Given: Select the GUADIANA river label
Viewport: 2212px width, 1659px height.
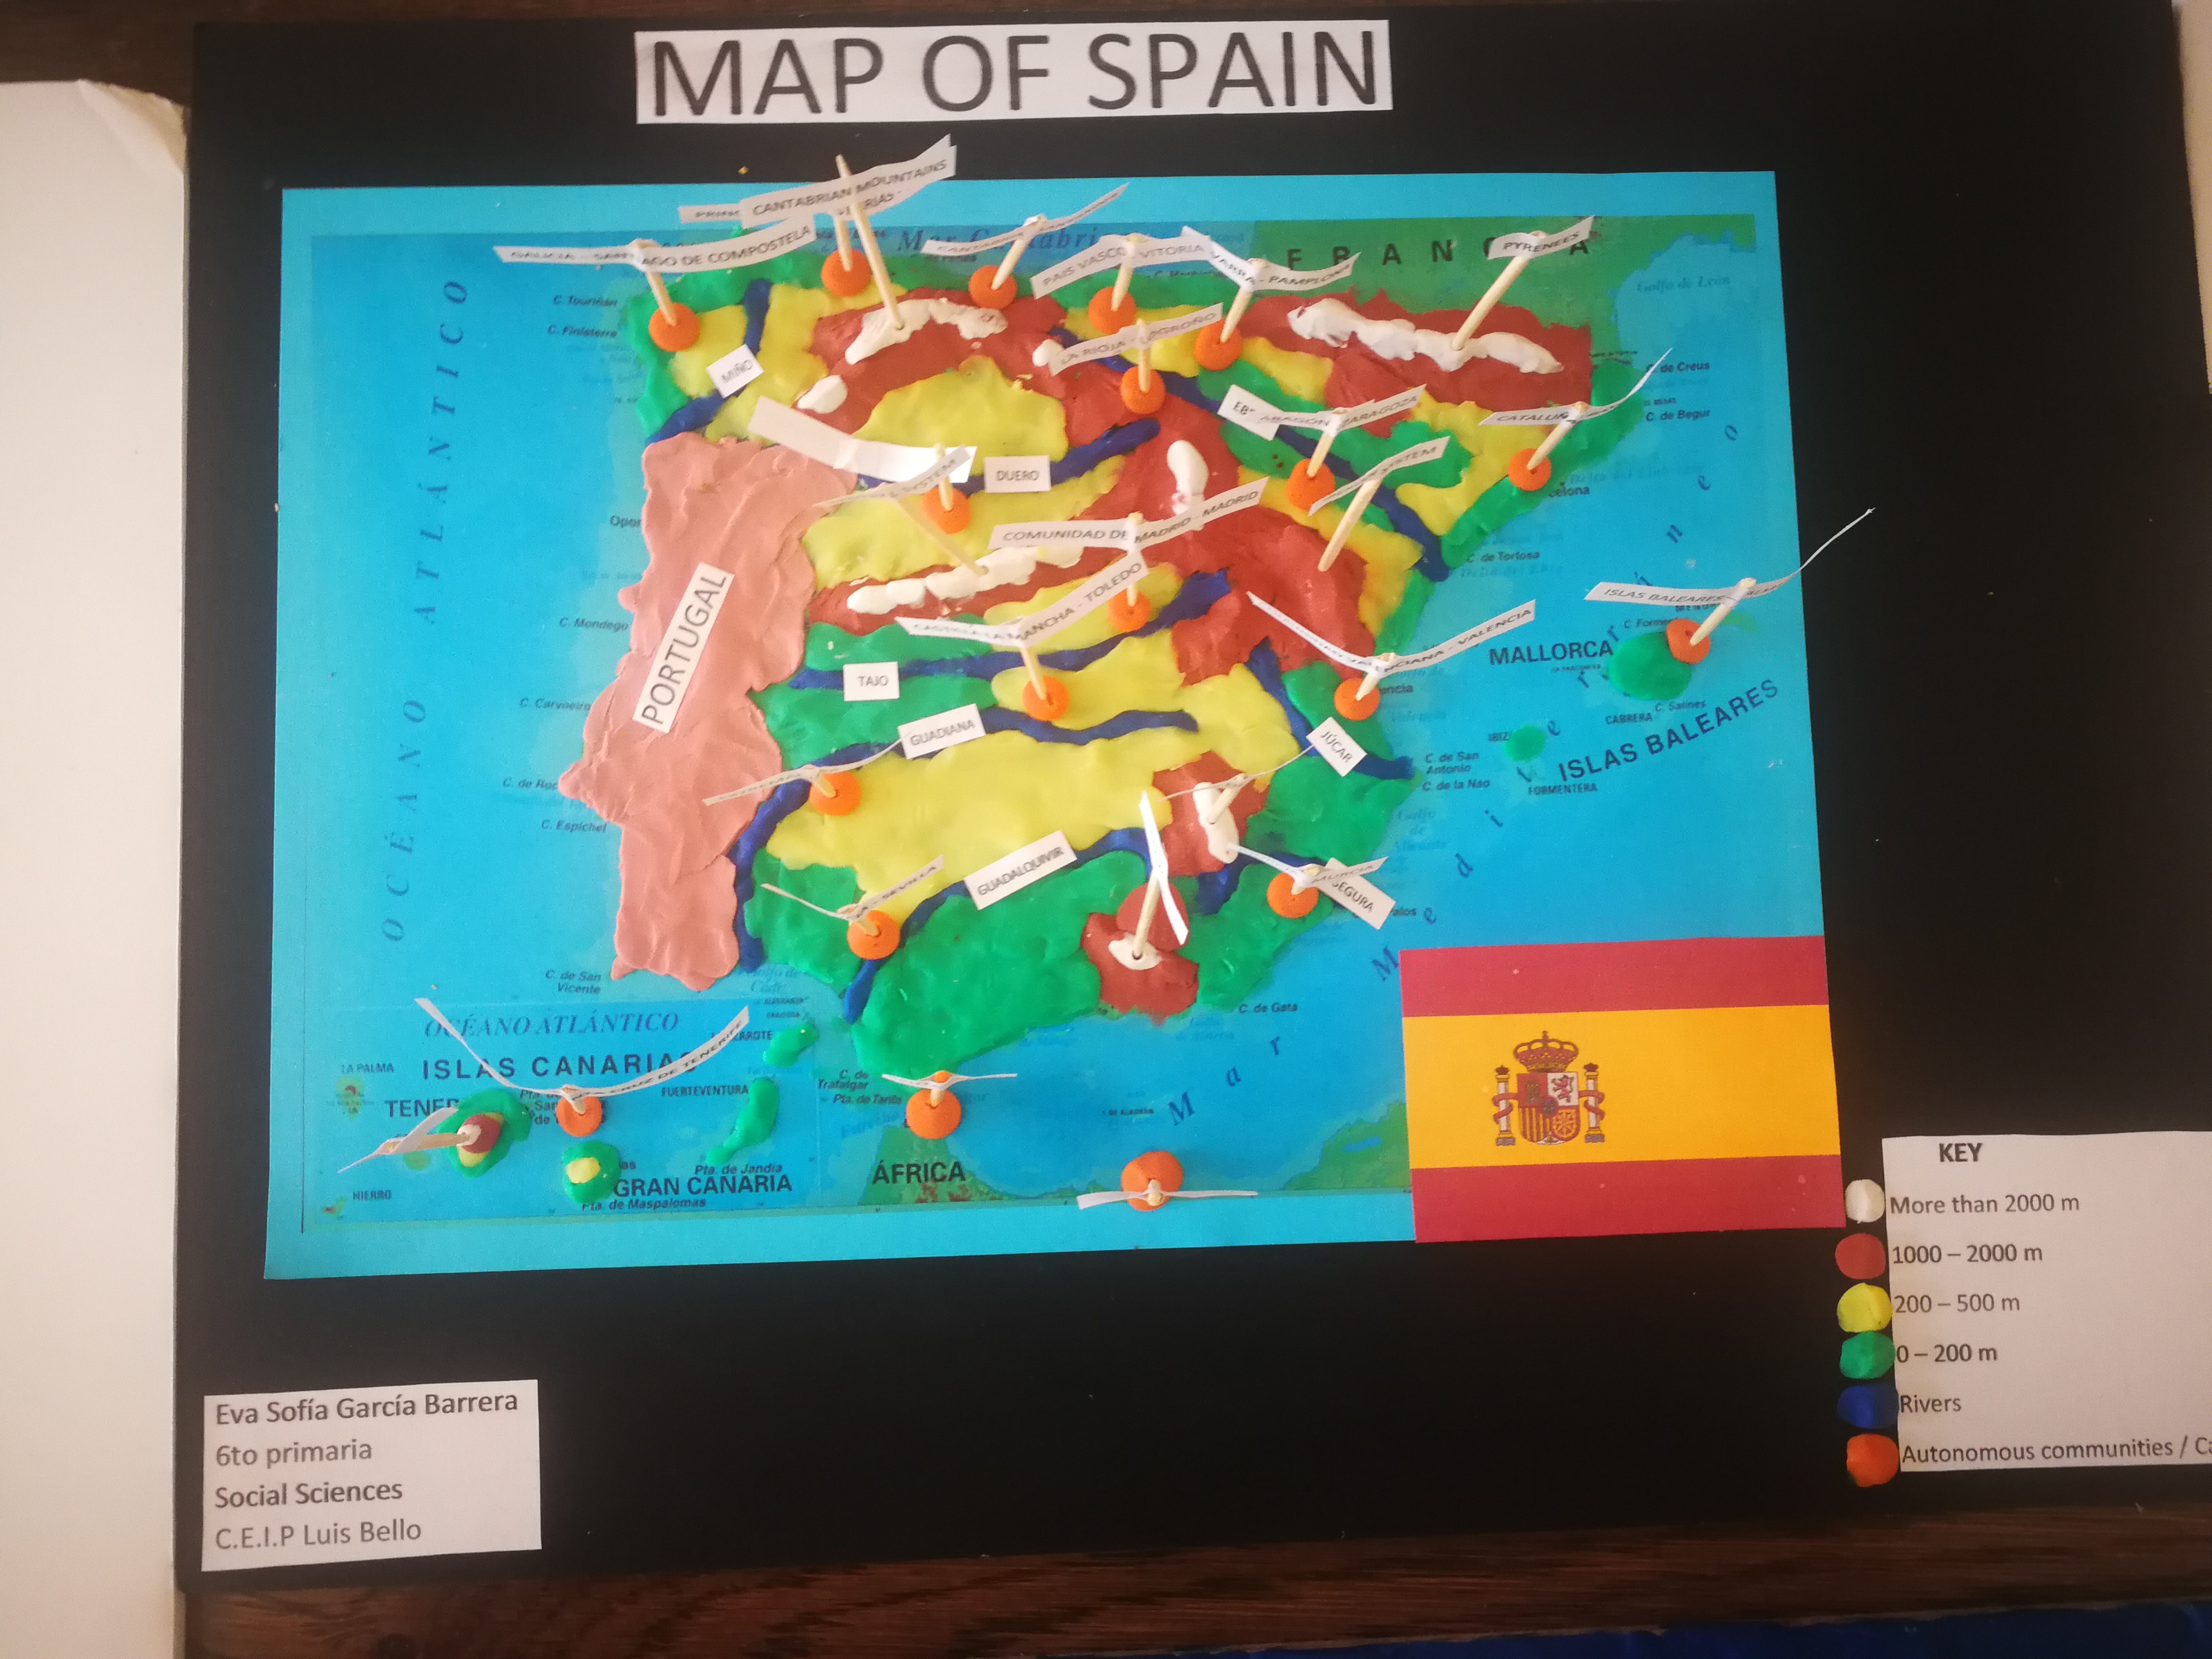Looking at the screenshot, I should 941,732.
